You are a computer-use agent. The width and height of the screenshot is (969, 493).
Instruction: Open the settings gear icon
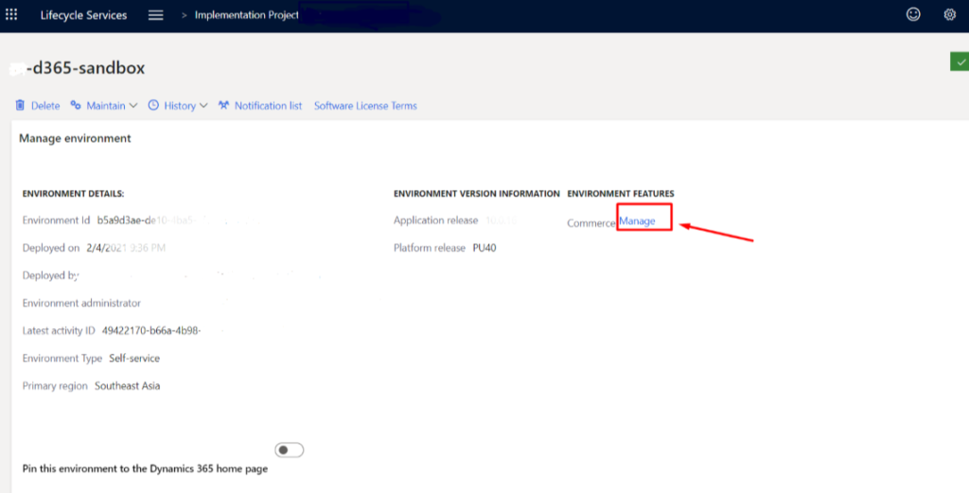click(x=950, y=14)
